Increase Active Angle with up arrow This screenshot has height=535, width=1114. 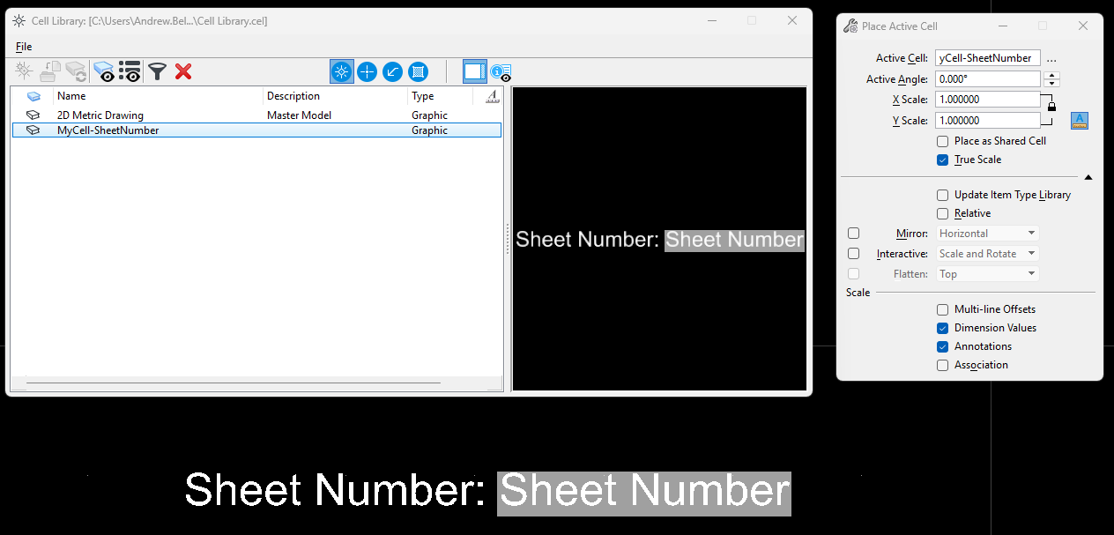click(1051, 75)
